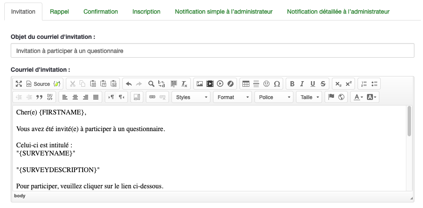Expand the Format dropdown
The image size is (423, 208).
pyautogui.click(x=232, y=97)
